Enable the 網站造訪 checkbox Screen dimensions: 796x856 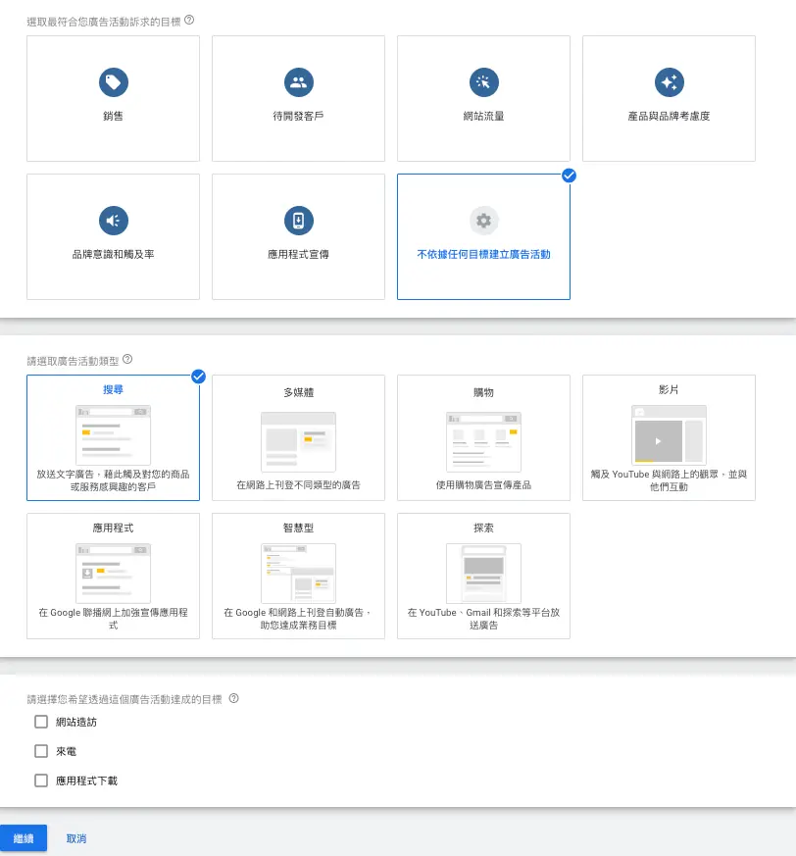[41, 722]
